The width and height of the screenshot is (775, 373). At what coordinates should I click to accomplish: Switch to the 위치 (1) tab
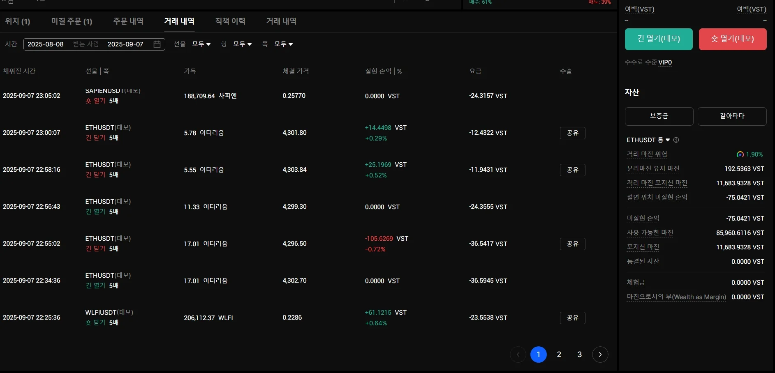click(18, 21)
